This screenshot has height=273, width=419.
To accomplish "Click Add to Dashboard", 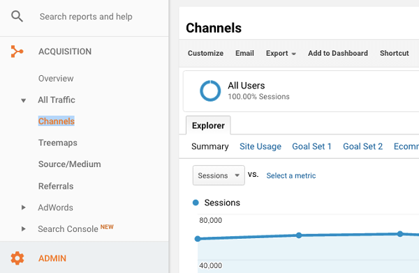I will pos(338,53).
